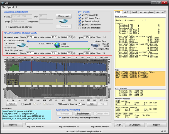The image size is (169, 134).
Task: Open the http://modemhilfe.de.vu link
Action: [69, 127]
